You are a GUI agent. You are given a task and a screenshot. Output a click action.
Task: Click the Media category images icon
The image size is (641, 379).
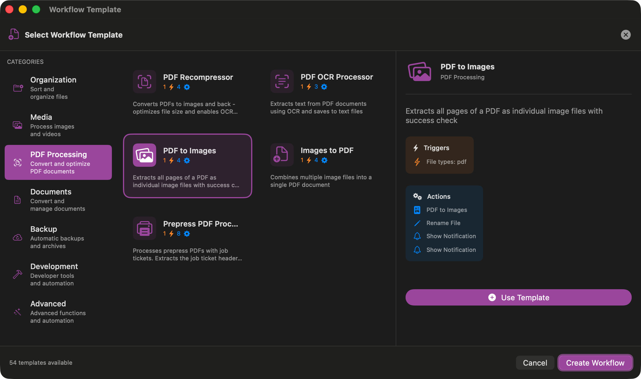pos(17,125)
